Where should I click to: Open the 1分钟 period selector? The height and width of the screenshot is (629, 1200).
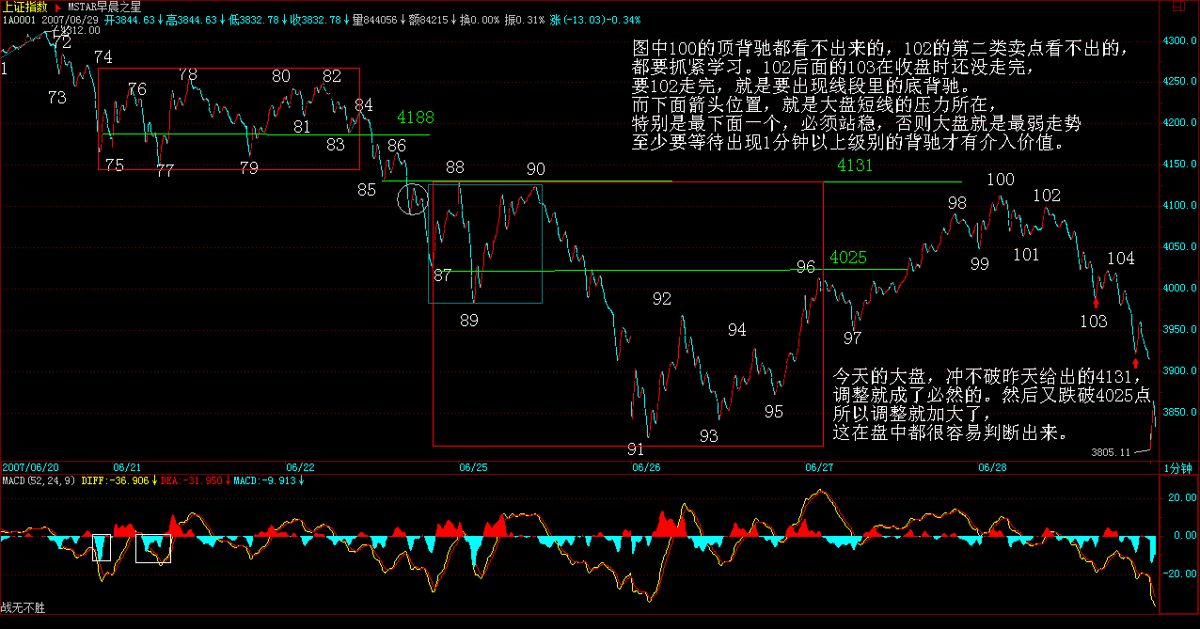coord(1177,467)
